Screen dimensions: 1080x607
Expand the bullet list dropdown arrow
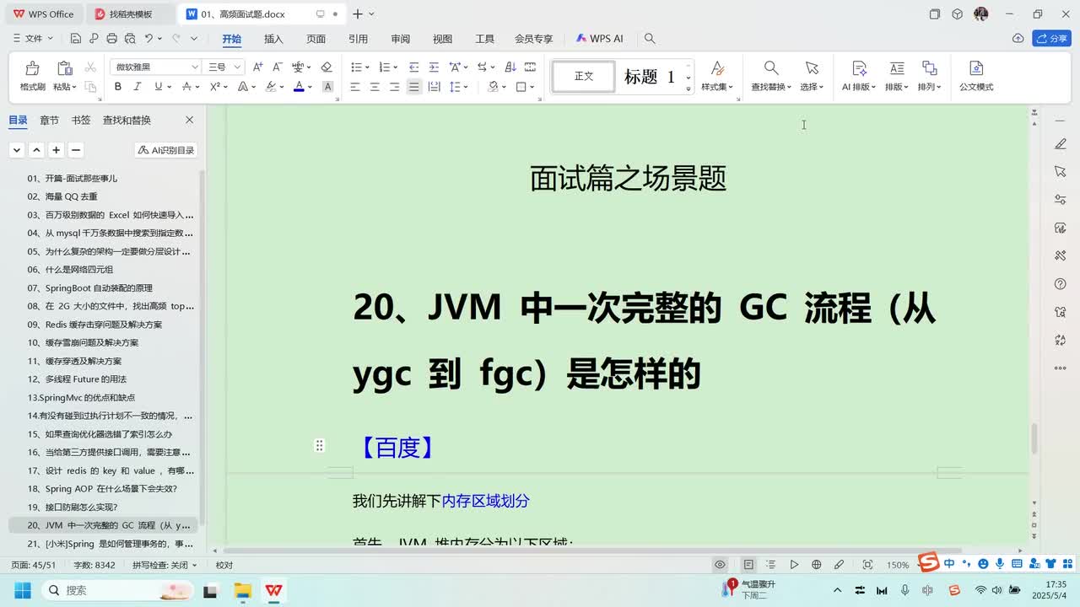[368, 67]
